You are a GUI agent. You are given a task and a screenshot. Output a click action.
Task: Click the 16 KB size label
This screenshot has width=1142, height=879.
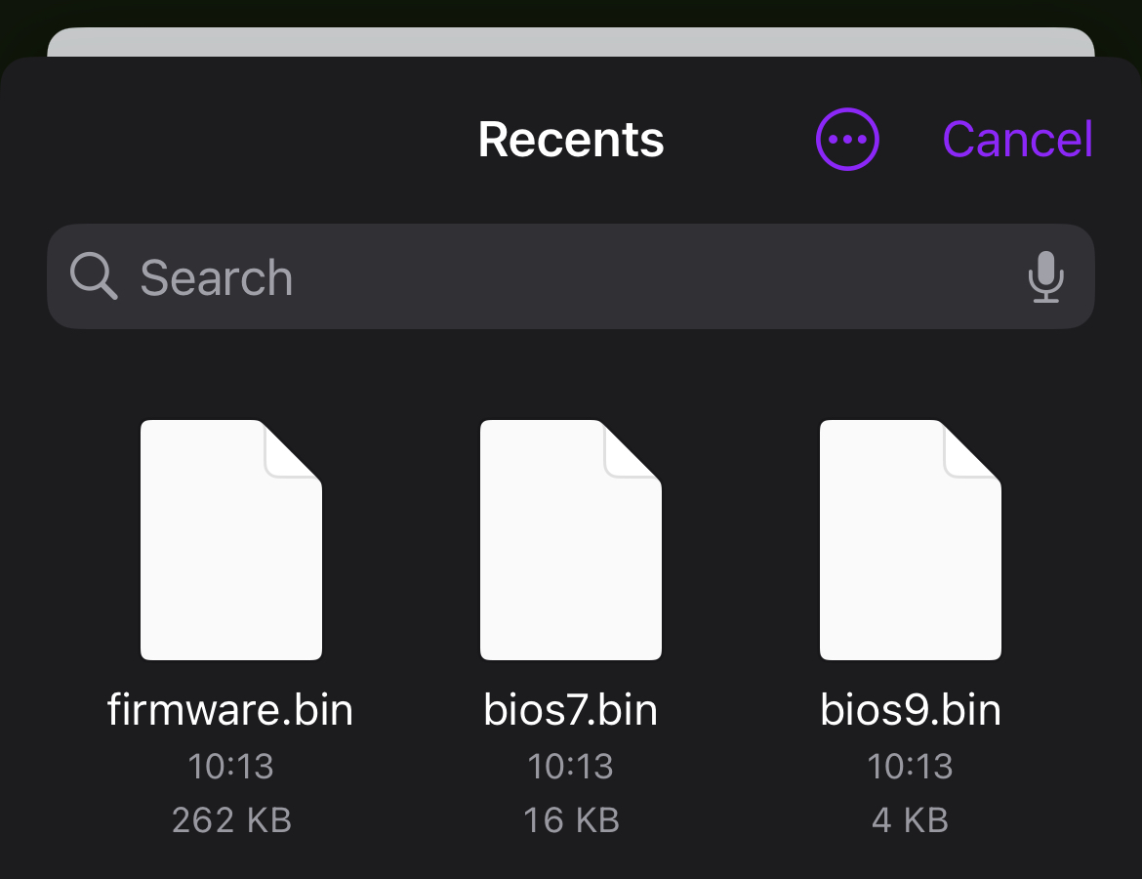[x=571, y=819]
